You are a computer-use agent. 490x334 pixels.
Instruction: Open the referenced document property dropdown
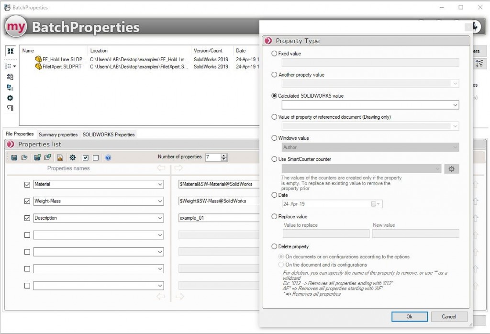[456, 126]
